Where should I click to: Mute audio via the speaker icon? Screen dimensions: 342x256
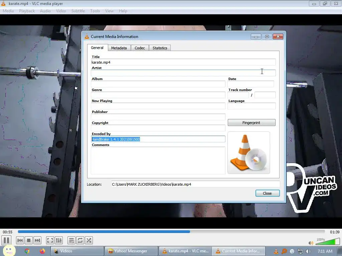(x=311, y=243)
